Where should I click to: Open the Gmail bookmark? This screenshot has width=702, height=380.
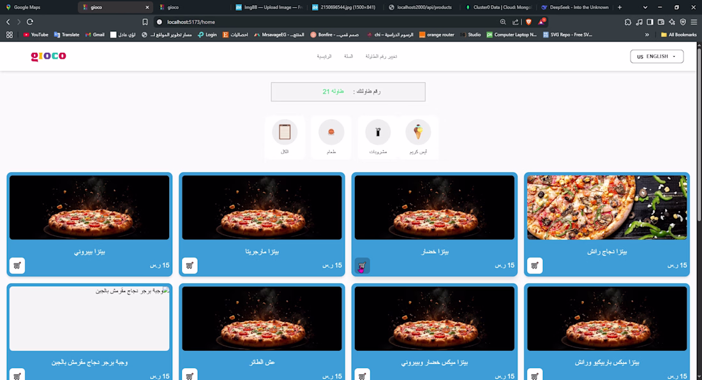coord(94,34)
